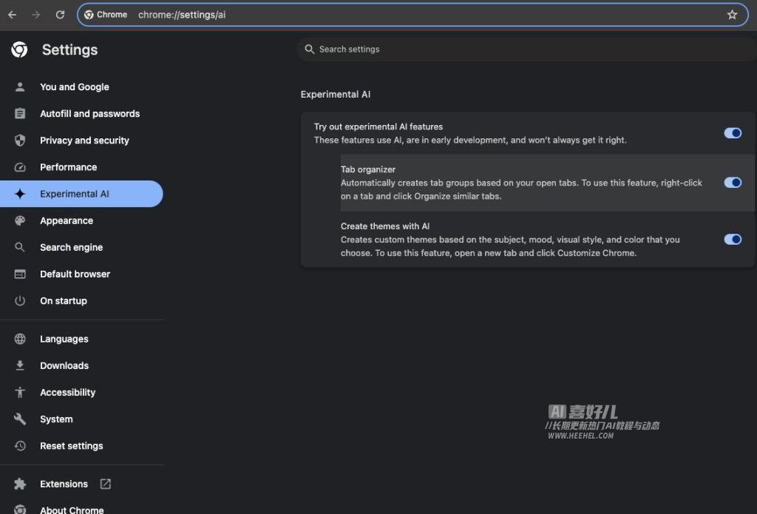Click the speedometer icon for Performance
The width and height of the screenshot is (757, 514).
coord(20,167)
